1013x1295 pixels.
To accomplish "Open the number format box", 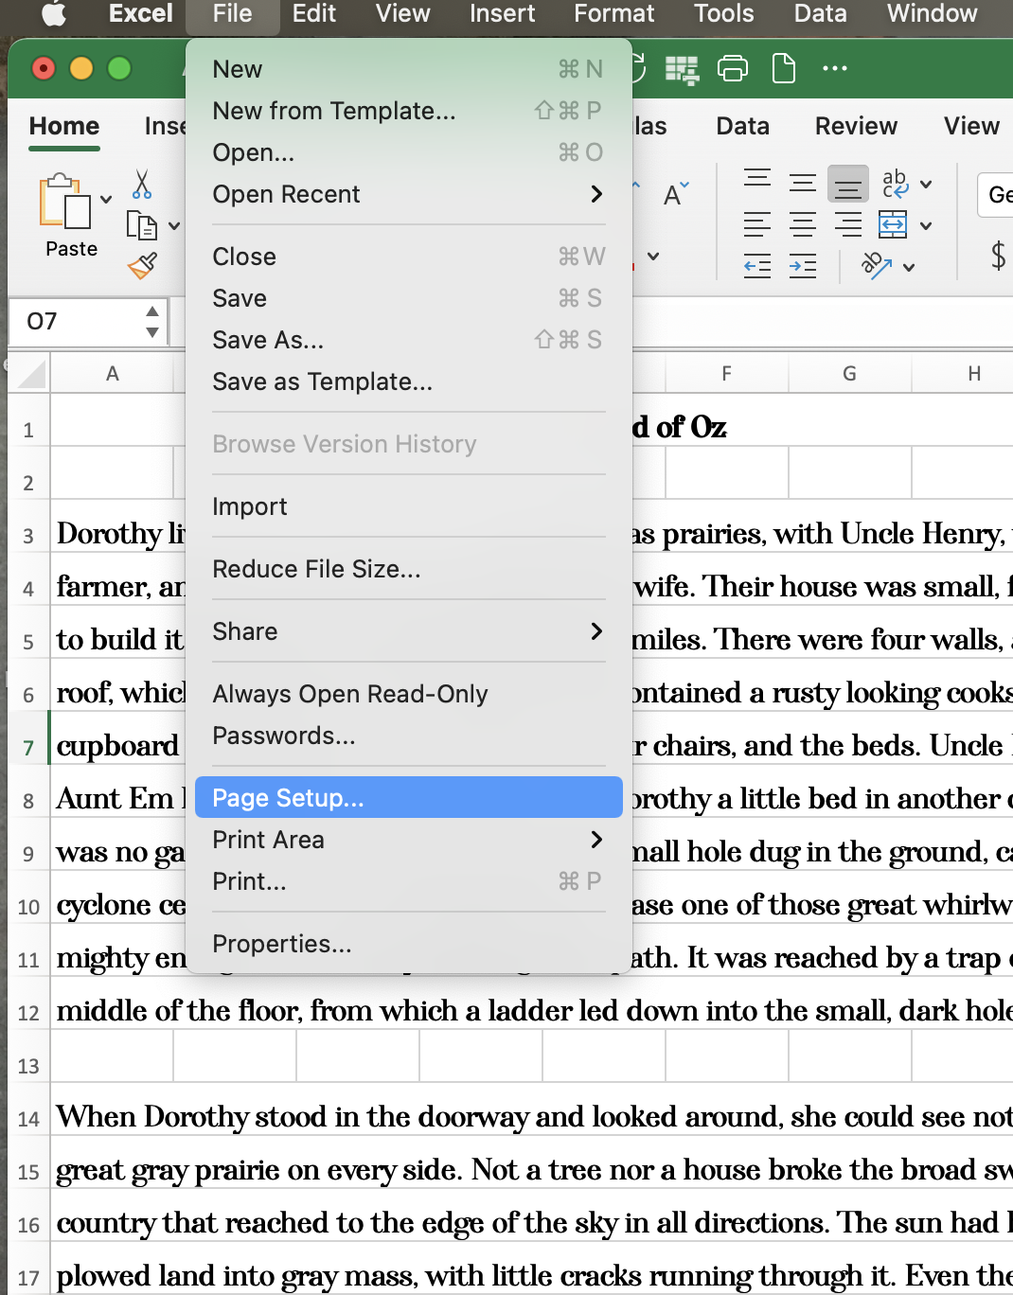I will [x=996, y=195].
